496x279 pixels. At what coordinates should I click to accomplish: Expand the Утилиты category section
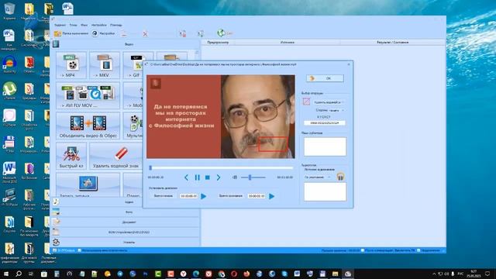pos(126,243)
